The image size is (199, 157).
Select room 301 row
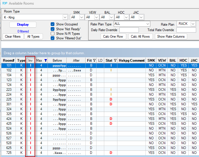point(100,104)
